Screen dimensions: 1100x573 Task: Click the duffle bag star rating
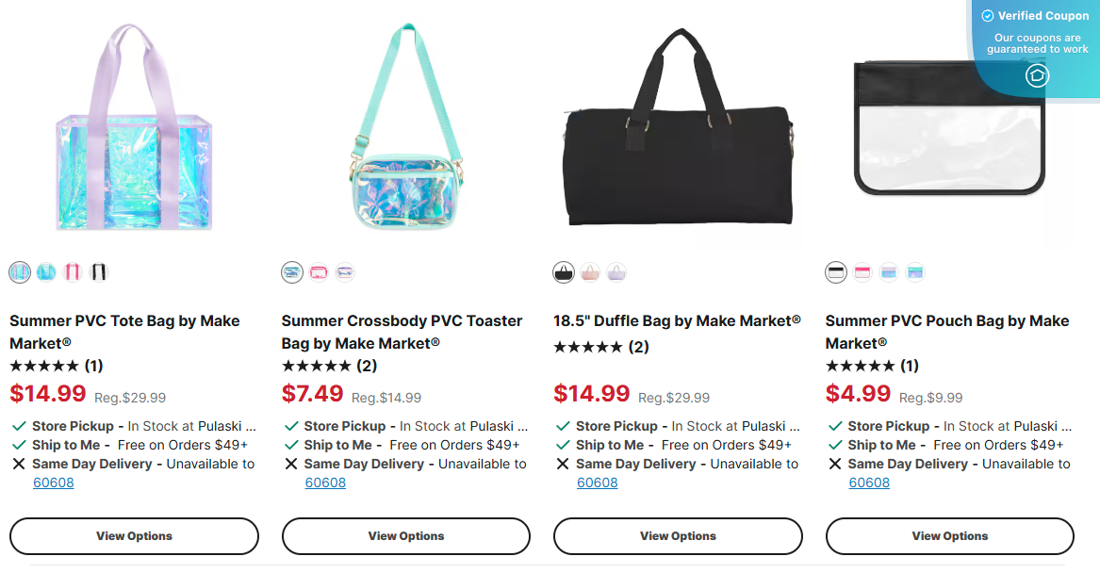click(590, 347)
